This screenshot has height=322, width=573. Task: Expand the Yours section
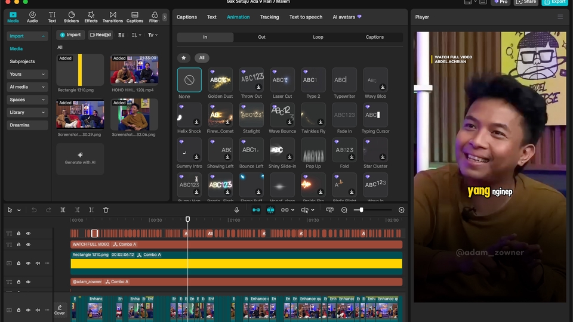point(27,74)
